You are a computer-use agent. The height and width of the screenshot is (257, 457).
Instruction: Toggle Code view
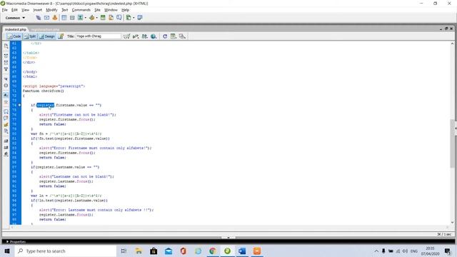pyautogui.click(x=14, y=36)
